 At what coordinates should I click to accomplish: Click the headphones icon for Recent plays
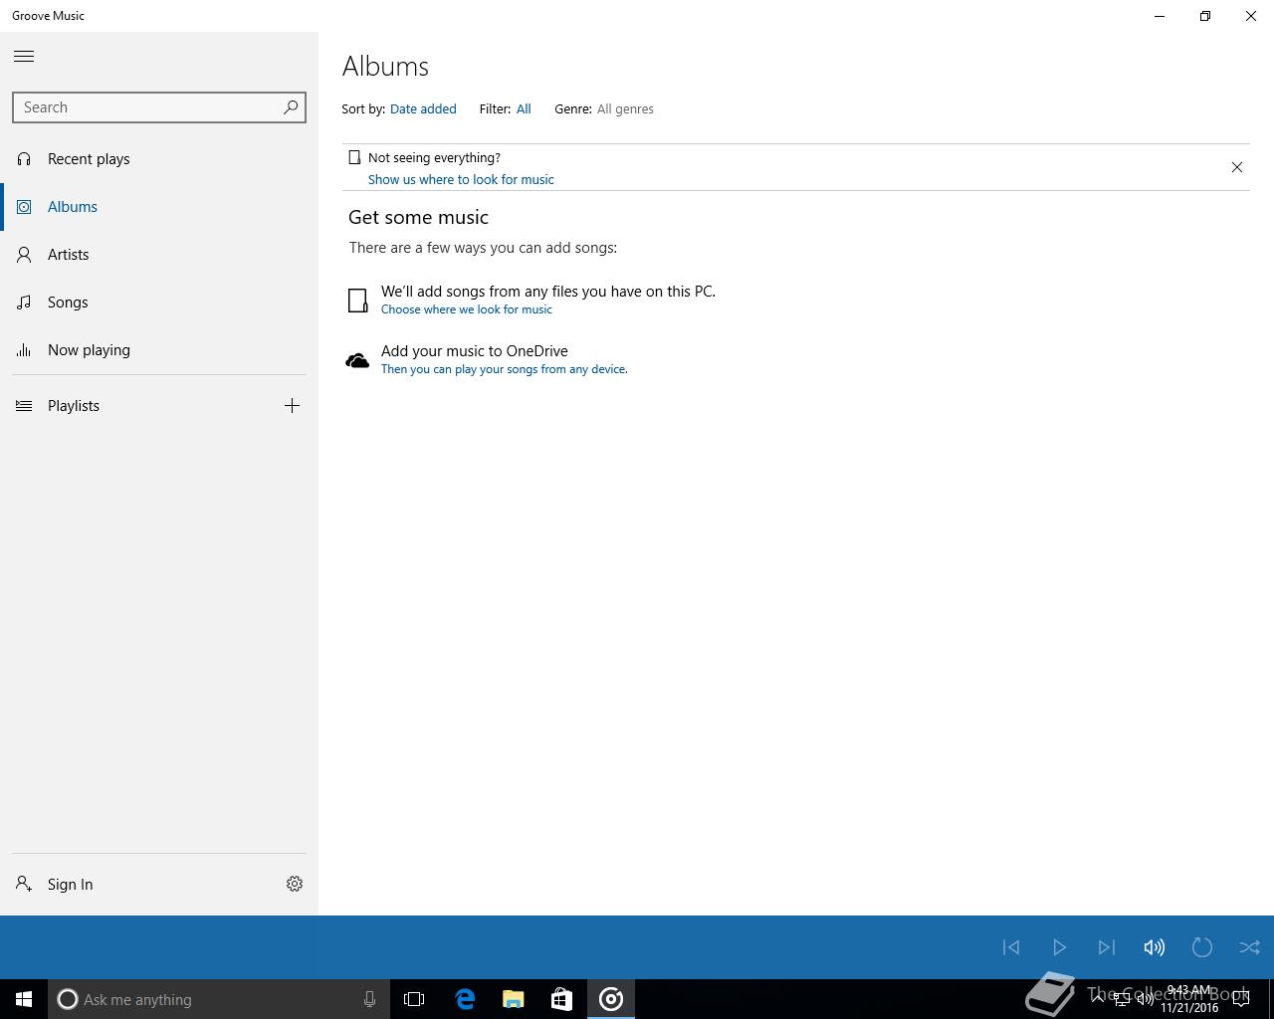24,159
